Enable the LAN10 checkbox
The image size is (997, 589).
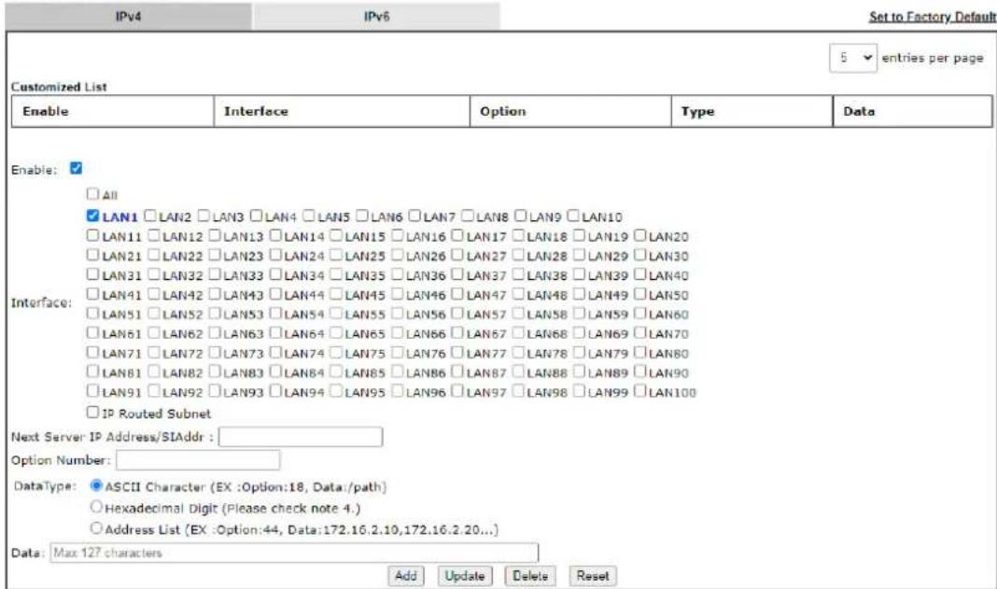(x=573, y=216)
